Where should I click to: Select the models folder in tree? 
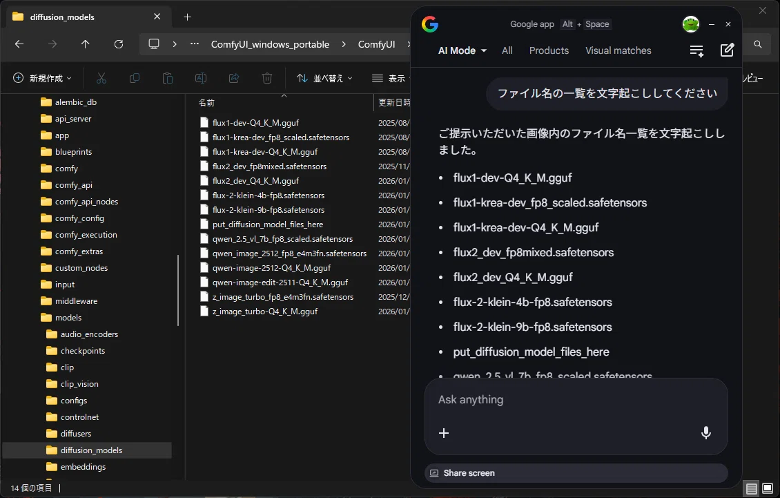68,318
